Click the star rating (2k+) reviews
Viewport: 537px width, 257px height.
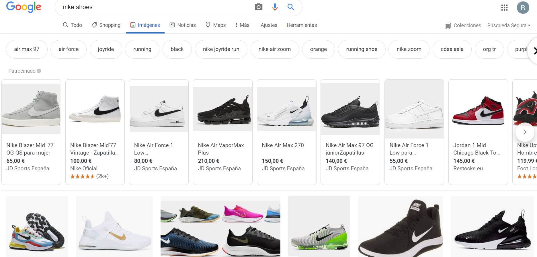click(x=89, y=176)
